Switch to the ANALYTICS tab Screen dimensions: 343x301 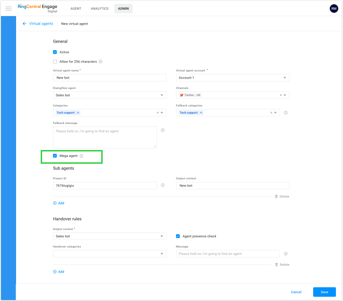99,9
